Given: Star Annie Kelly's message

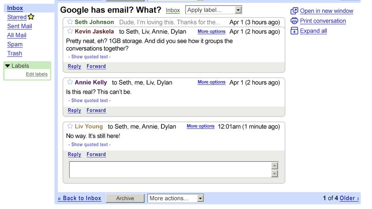Looking at the screenshot, I should (70, 82).
